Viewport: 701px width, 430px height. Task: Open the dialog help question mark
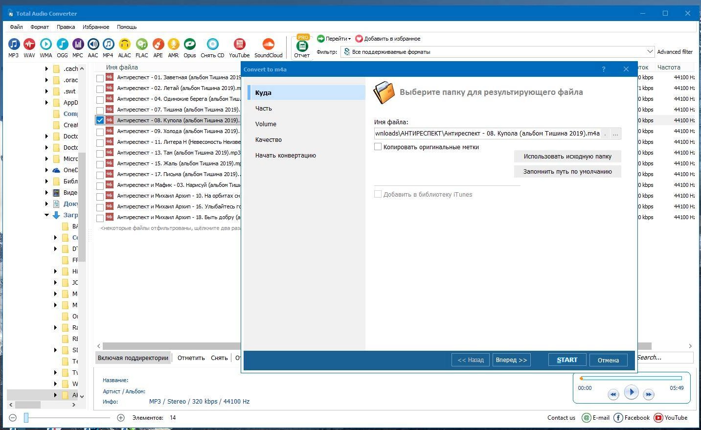pyautogui.click(x=603, y=69)
